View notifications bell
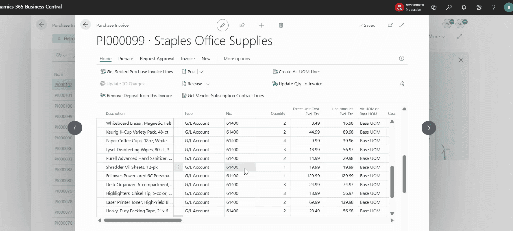513x231 pixels. pyautogui.click(x=464, y=7)
